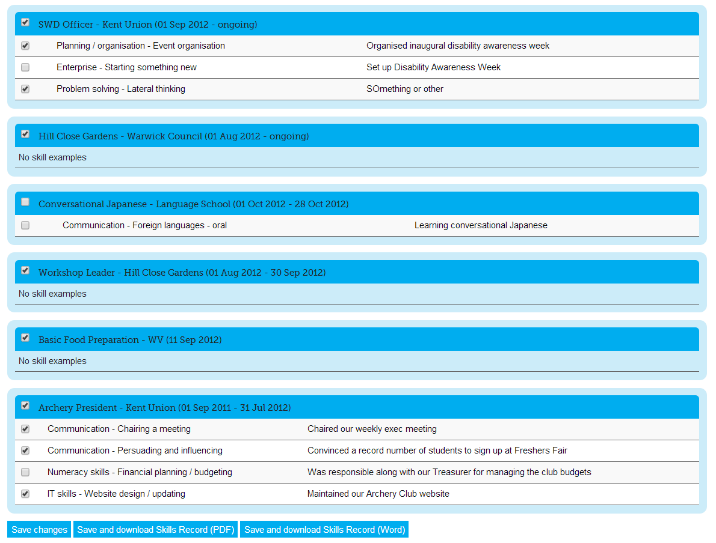This screenshot has height=543, width=716.
Task: Select the Workshop Leader - Hill Close Gardens header
Action: (182, 273)
